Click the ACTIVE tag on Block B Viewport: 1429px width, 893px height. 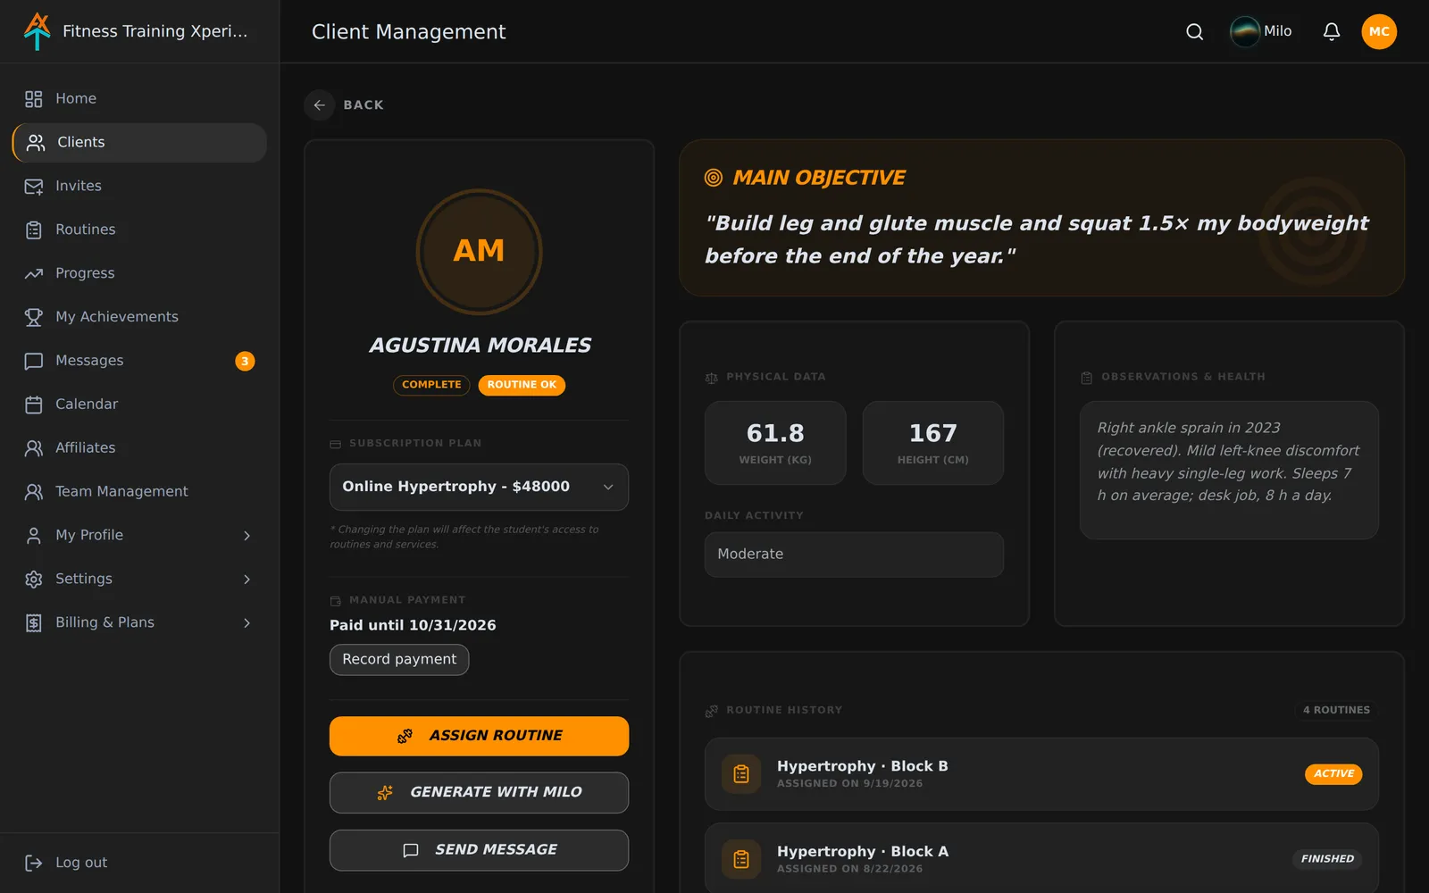(1333, 774)
